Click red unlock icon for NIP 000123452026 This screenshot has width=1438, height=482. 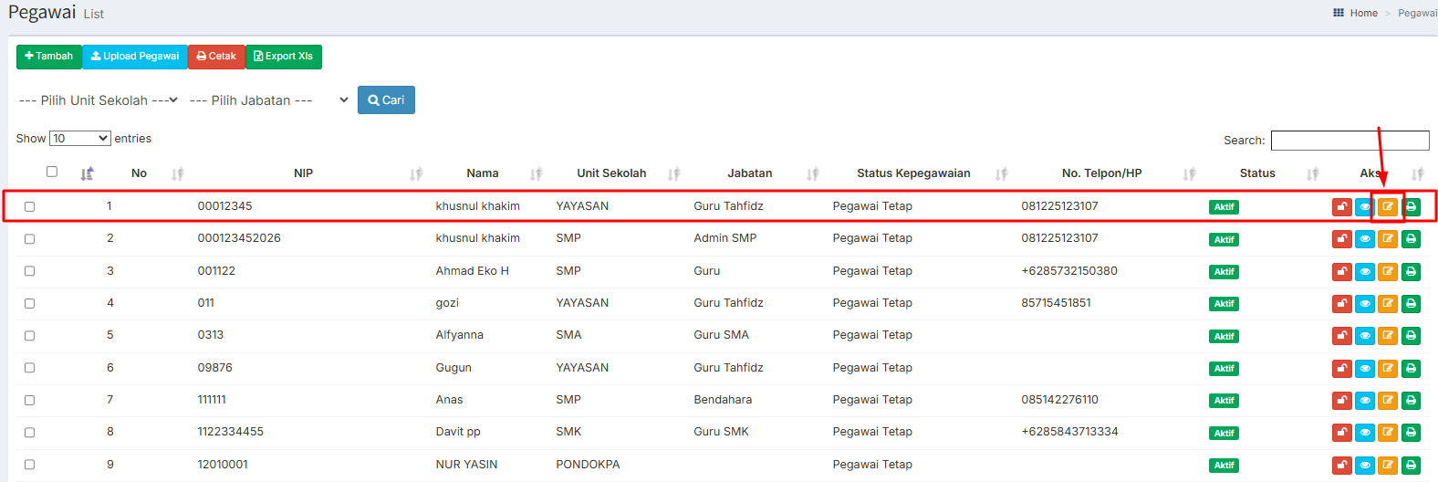pos(1341,239)
